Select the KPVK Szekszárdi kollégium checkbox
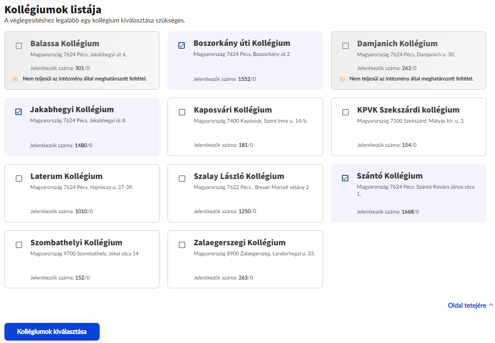This screenshot has width=495, height=343. point(346,112)
